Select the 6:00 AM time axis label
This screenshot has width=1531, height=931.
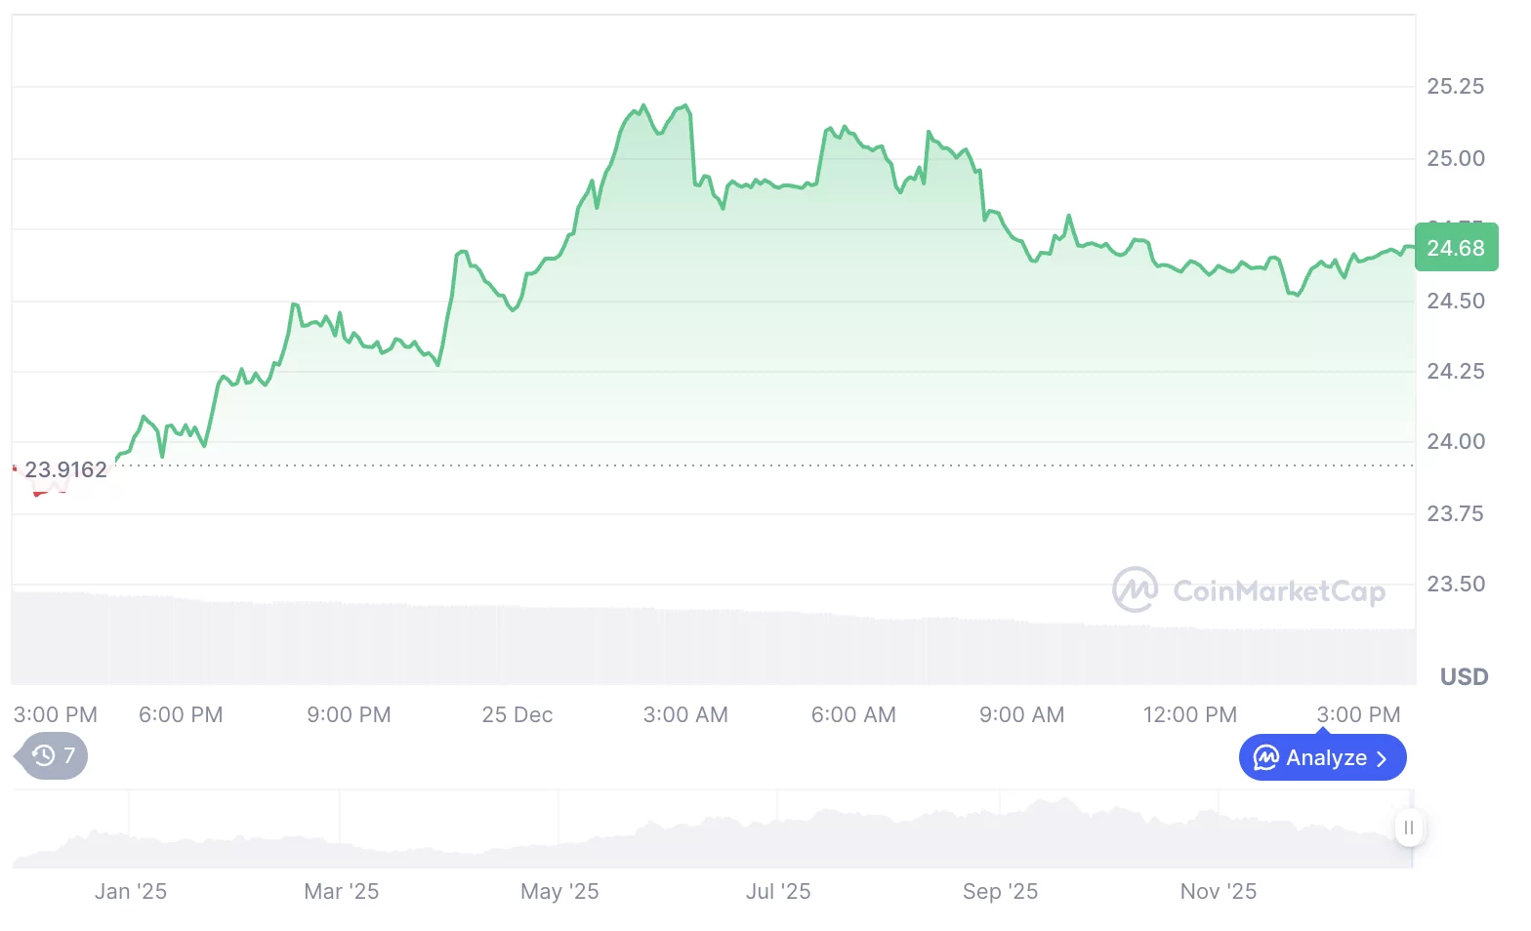pyautogui.click(x=853, y=714)
